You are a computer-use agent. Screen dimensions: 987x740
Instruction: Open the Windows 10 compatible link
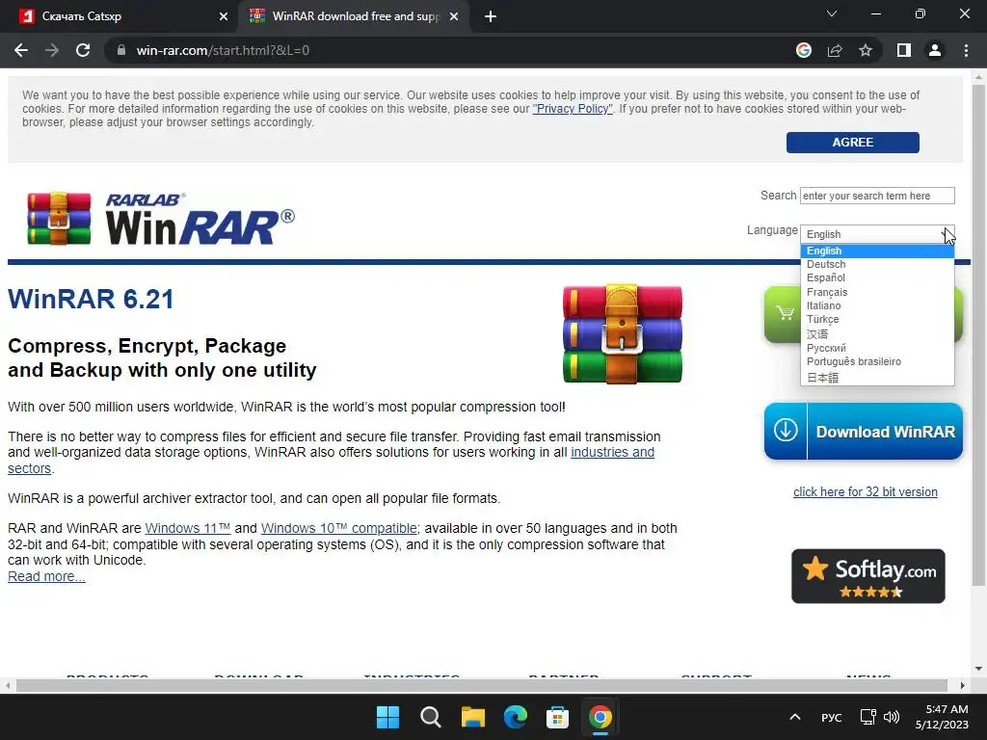click(338, 529)
